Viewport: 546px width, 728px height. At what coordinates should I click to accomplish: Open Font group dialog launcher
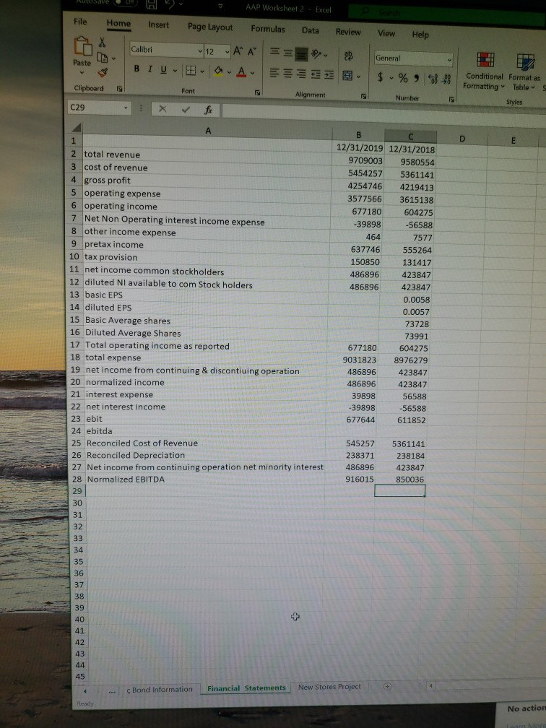pyautogui.click(x=257, y=93)
